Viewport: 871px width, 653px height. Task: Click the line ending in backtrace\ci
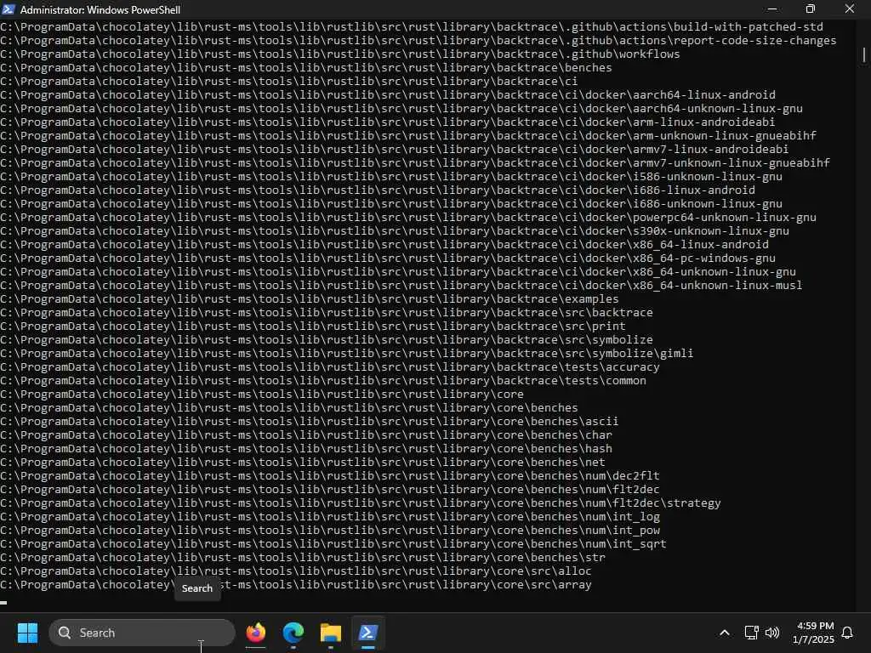(289, 81)
